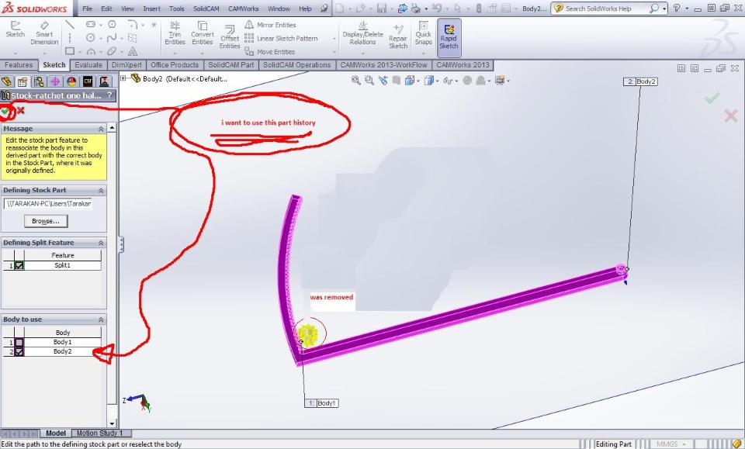Open the Insert menu

[x=151, y=9]
